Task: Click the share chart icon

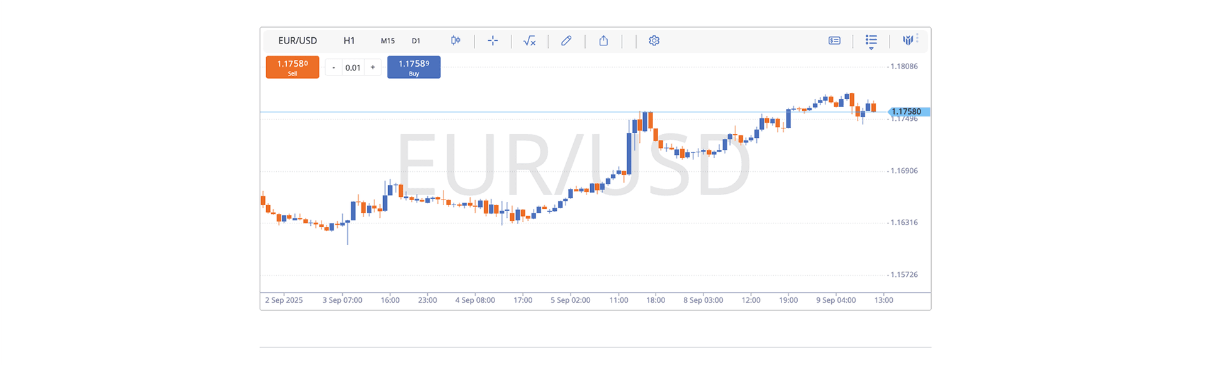Action: tap(603, 40)
